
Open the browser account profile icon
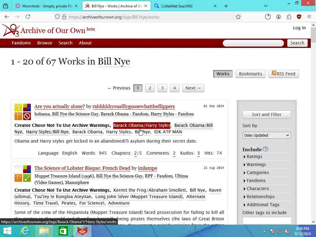279,17
